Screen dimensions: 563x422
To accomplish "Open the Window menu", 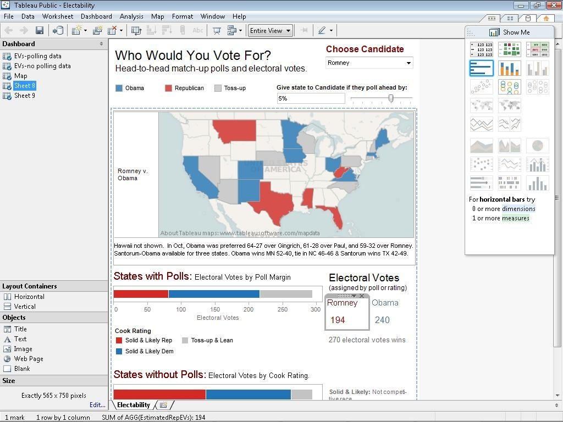I will pos(213,16).
